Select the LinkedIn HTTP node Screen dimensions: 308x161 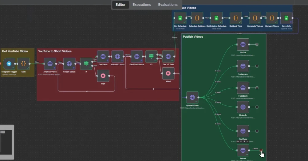tap(243, 107)
